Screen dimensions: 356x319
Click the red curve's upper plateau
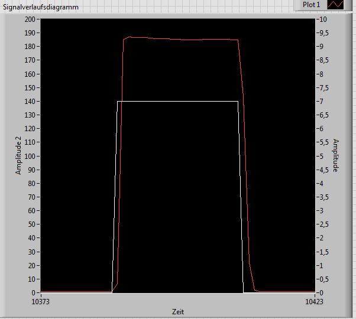(x=181, y=39)
